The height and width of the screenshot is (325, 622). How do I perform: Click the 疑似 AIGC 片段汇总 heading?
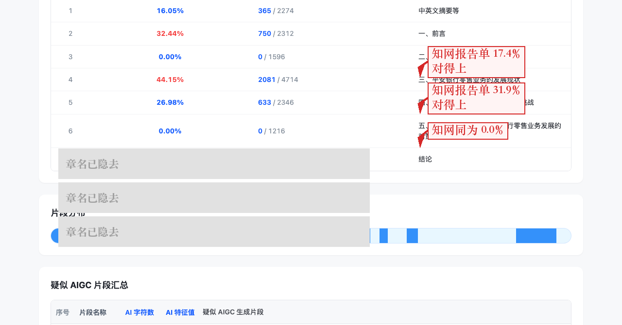coord(89,285)
